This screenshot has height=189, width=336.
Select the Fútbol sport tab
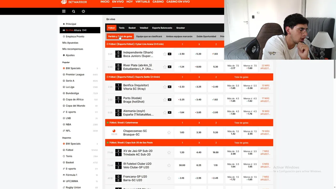[x=111, y=28]
